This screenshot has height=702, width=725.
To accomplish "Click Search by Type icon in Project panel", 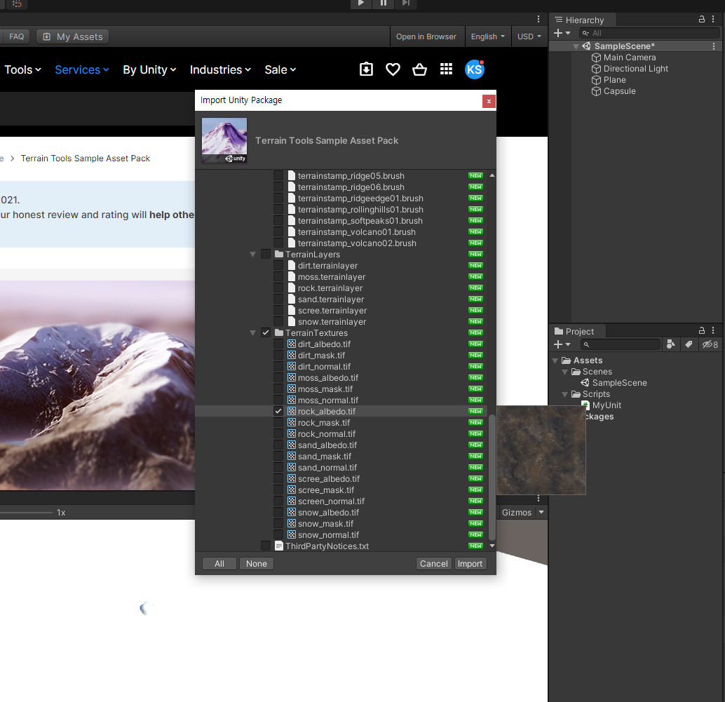I will click(671, 344).
